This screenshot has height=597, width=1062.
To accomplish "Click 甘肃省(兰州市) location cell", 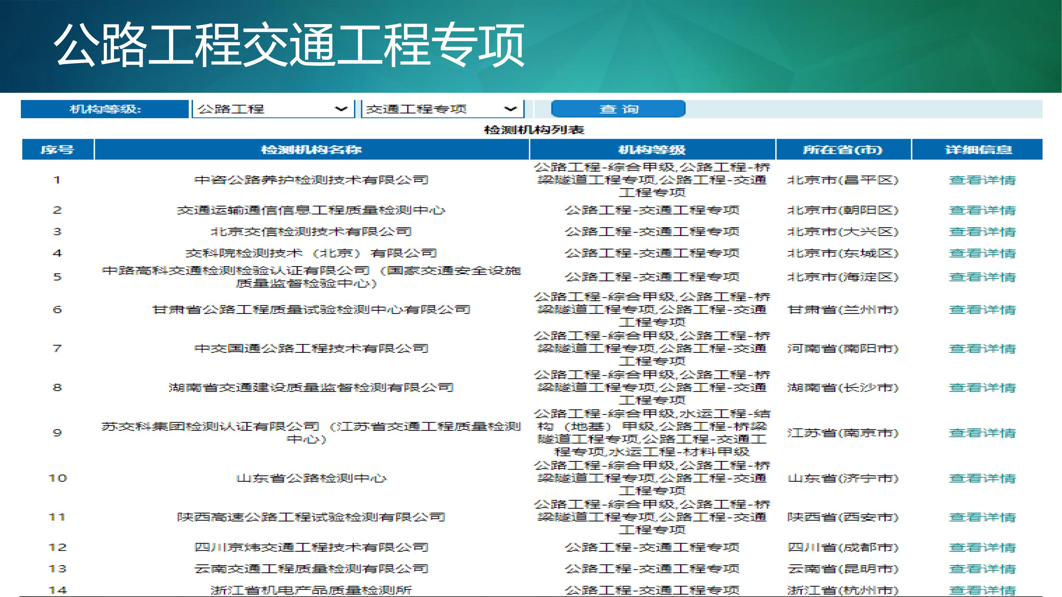I will (843, 309).
